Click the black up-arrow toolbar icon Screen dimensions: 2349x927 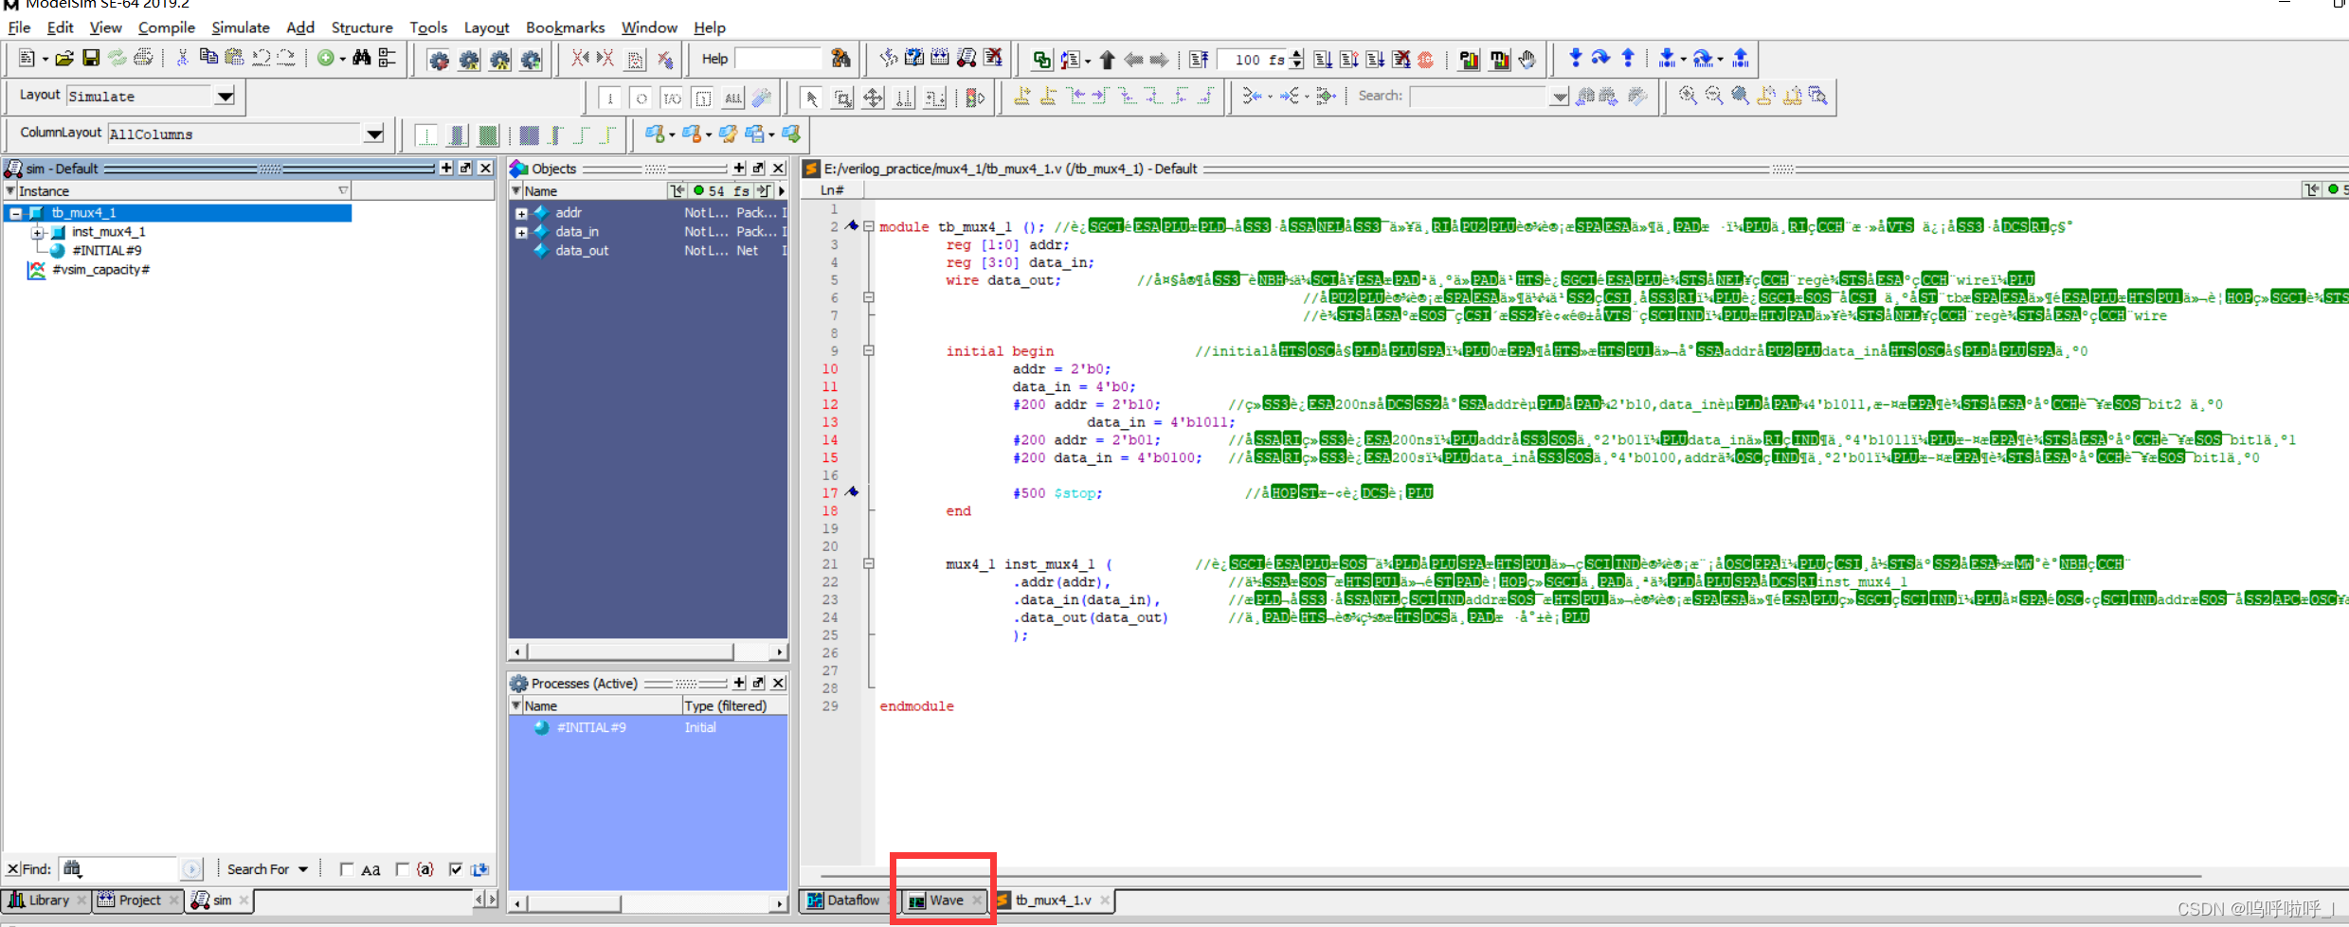click(x=1107, y=60)
